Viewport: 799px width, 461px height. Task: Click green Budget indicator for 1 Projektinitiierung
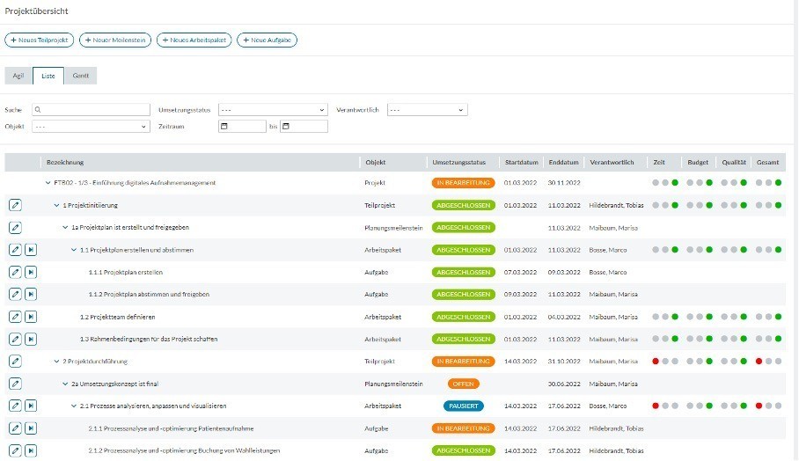click(709, 205)
